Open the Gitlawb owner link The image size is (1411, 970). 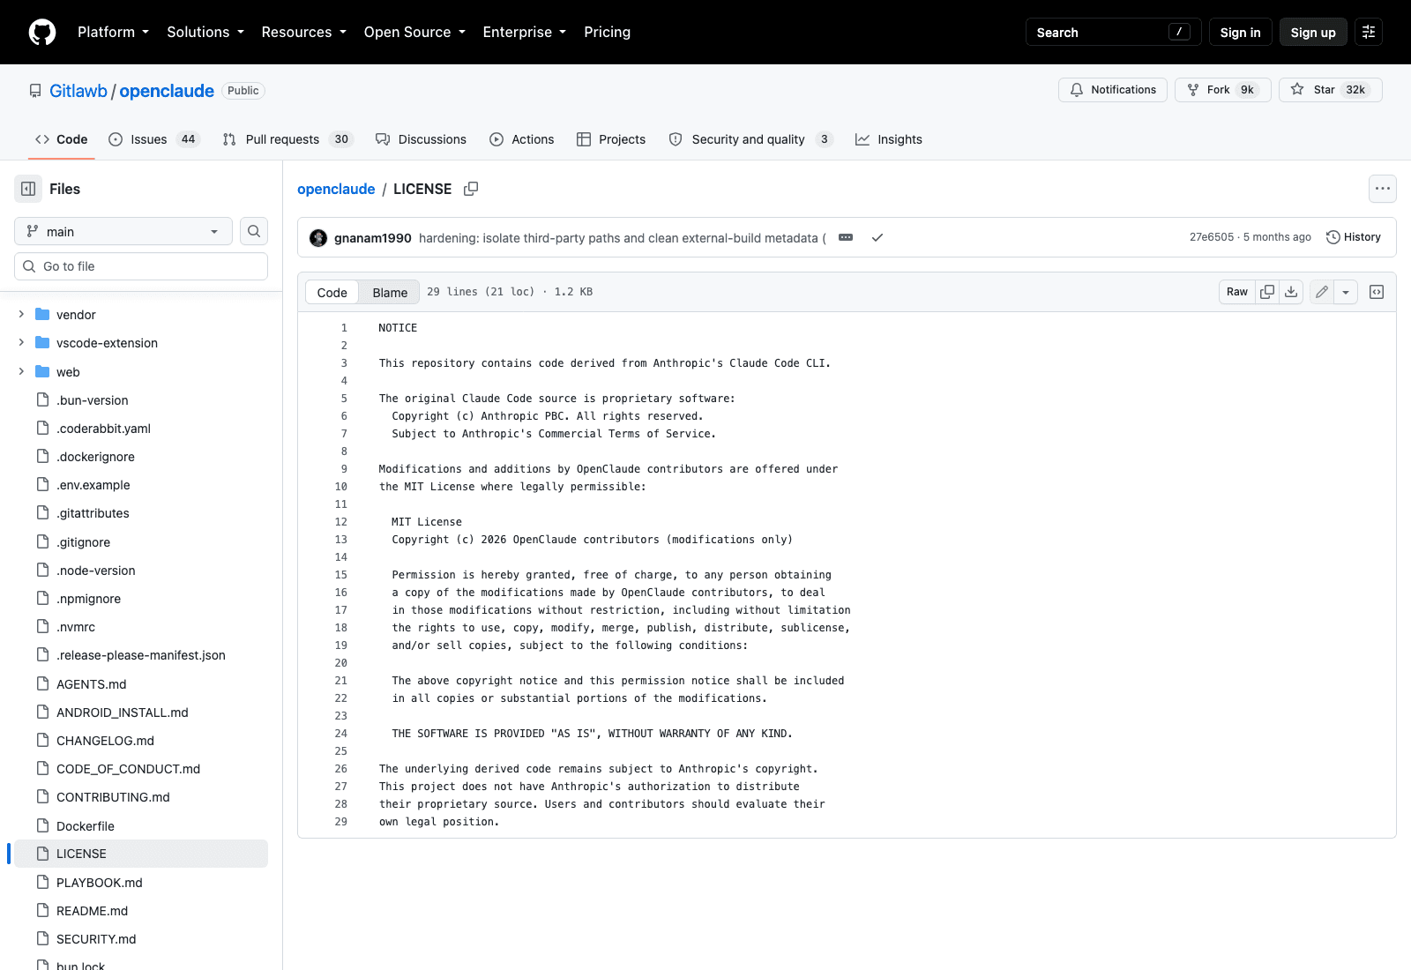tap(78, 91)
